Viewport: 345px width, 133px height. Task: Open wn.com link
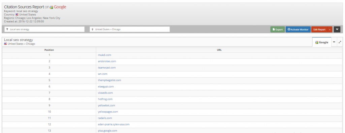coord(102,74)
